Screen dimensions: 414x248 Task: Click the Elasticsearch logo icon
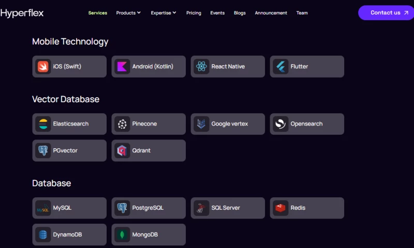point(43,124)
